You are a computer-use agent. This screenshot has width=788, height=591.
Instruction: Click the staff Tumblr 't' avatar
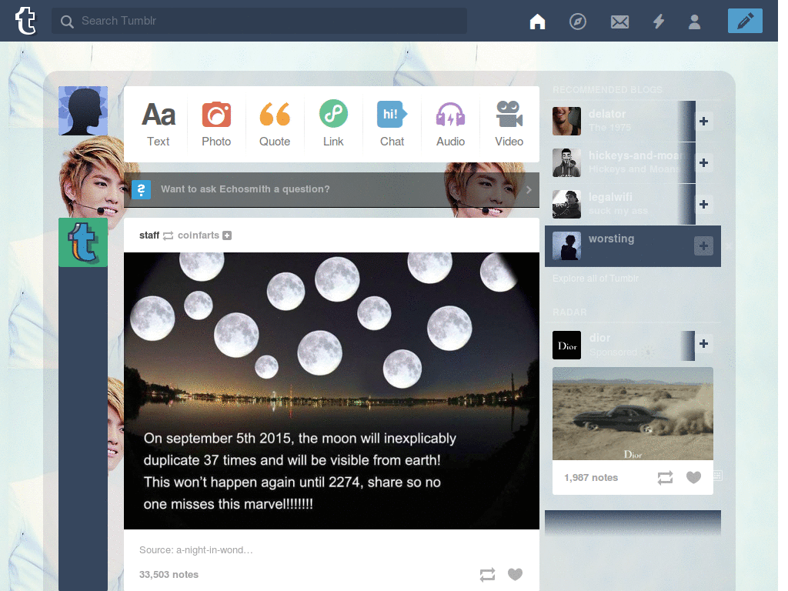coord(83,242)
